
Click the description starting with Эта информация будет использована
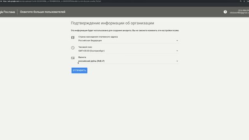[125, 30]
